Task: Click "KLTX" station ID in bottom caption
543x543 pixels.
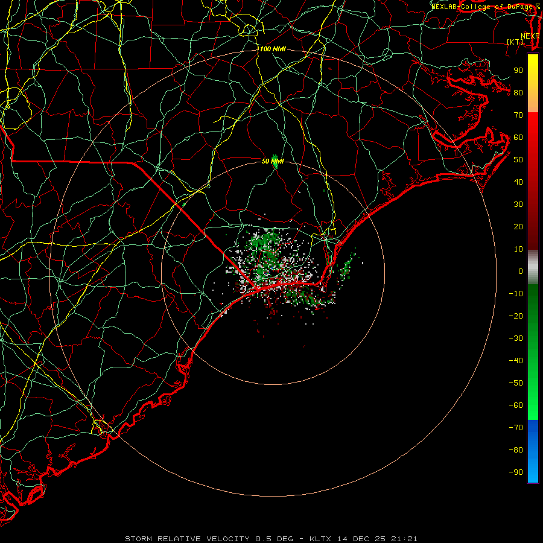Action: click(x=320, y=539)
